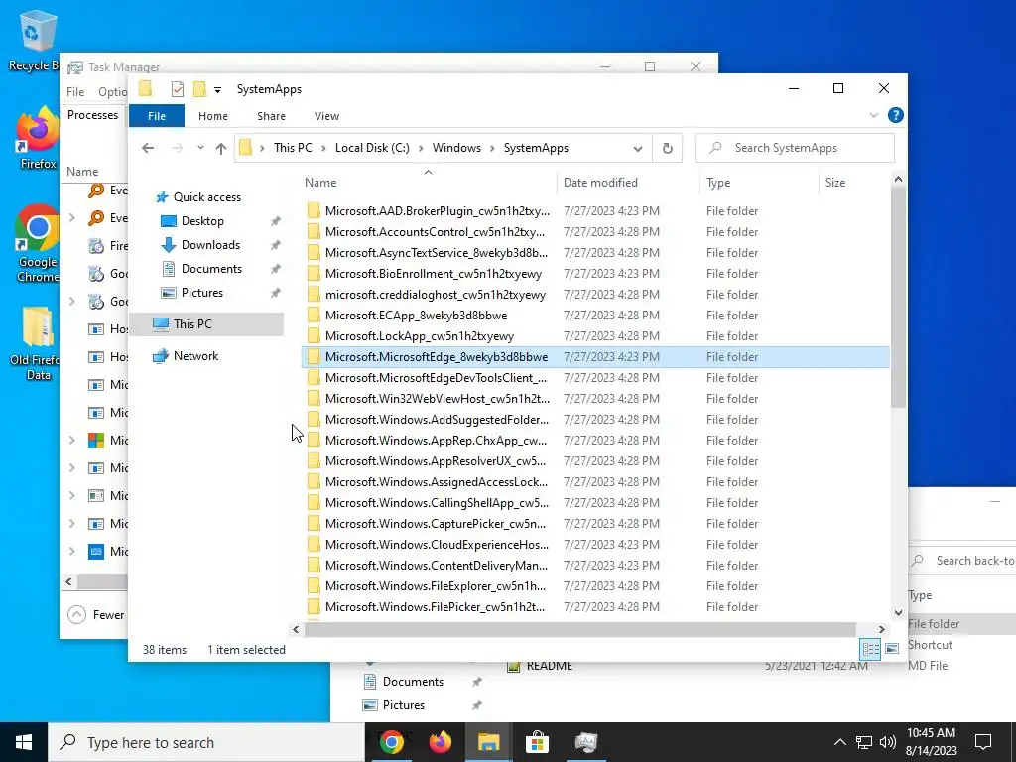Click the Up one level arrow
Viewport: 1016px width, 762px height.
[221, 149]
